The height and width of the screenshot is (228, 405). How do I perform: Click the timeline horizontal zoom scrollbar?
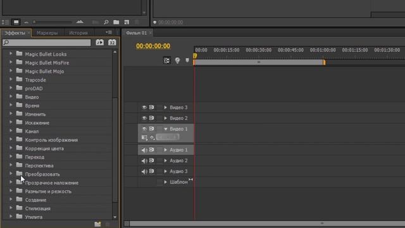coord(267,224)
